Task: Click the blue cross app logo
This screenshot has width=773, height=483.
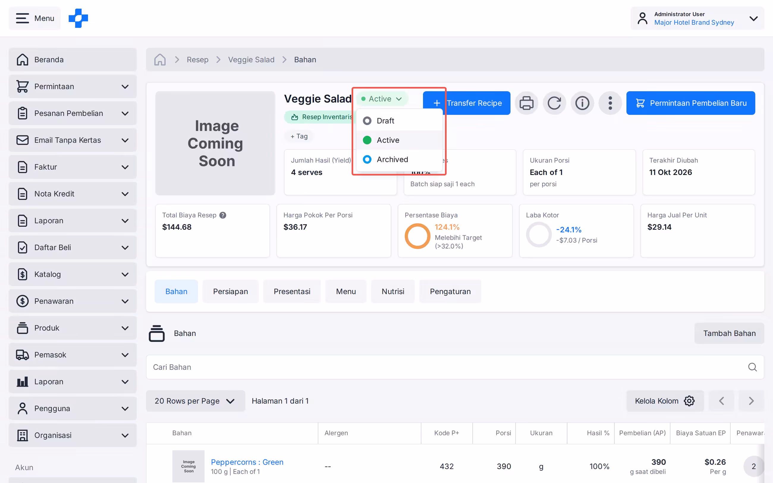Action: click(78, 18)
